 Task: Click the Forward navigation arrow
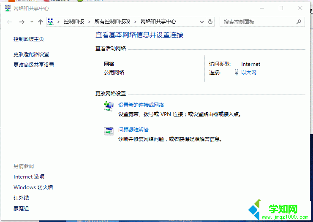tap(22, 22)
